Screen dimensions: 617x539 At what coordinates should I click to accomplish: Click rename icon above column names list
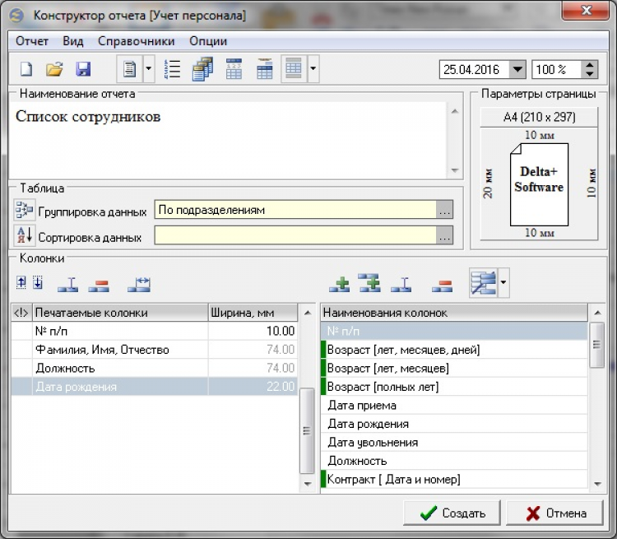click(401, 284)
